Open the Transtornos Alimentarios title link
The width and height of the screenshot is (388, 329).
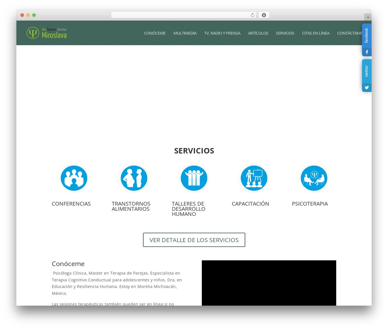131,206
